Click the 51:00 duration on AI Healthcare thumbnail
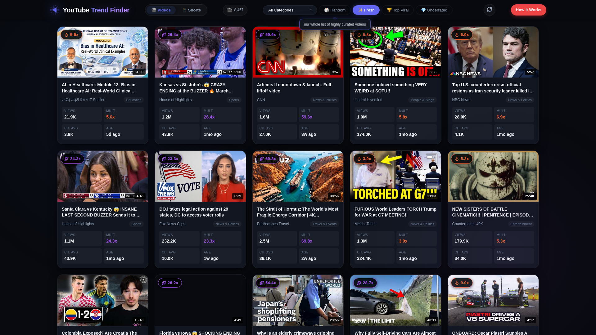 tap(139, 72)
